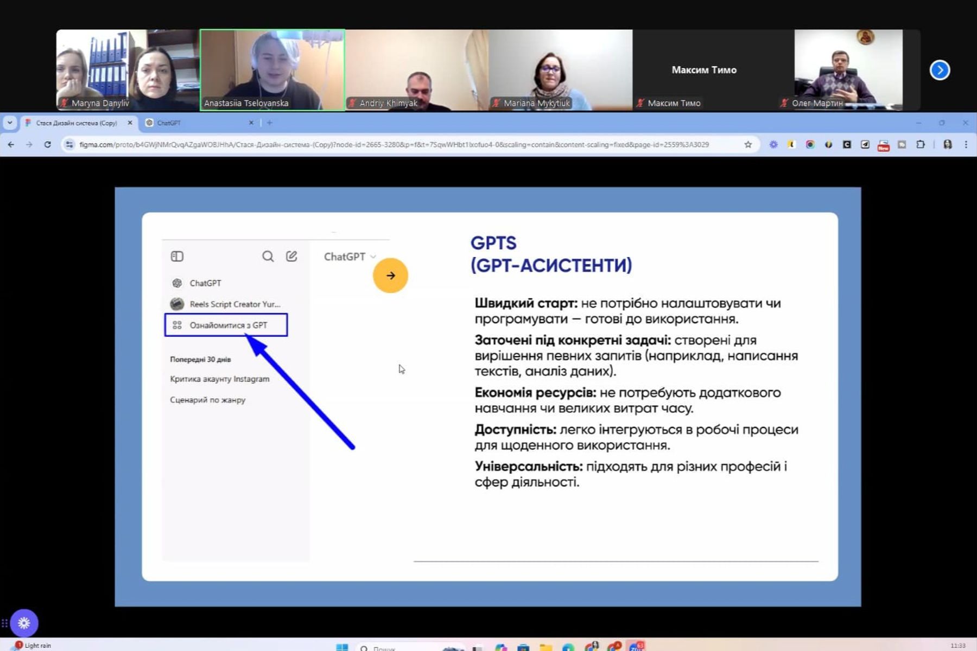The image size is (977, 651).
Task: Open the yellow 't' extension icon
Action: 792,144
